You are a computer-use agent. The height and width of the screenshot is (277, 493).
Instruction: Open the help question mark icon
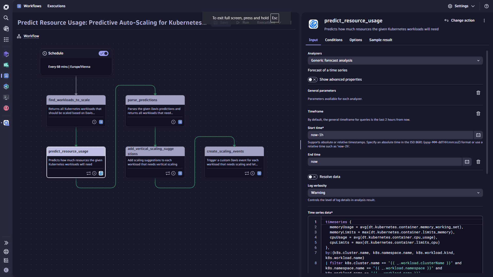[x=486, y=6]
